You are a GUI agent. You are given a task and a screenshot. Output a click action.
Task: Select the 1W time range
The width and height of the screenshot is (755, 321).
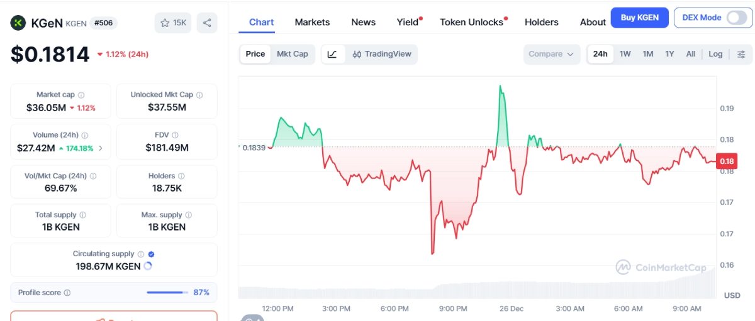click(x=625, y=54)
